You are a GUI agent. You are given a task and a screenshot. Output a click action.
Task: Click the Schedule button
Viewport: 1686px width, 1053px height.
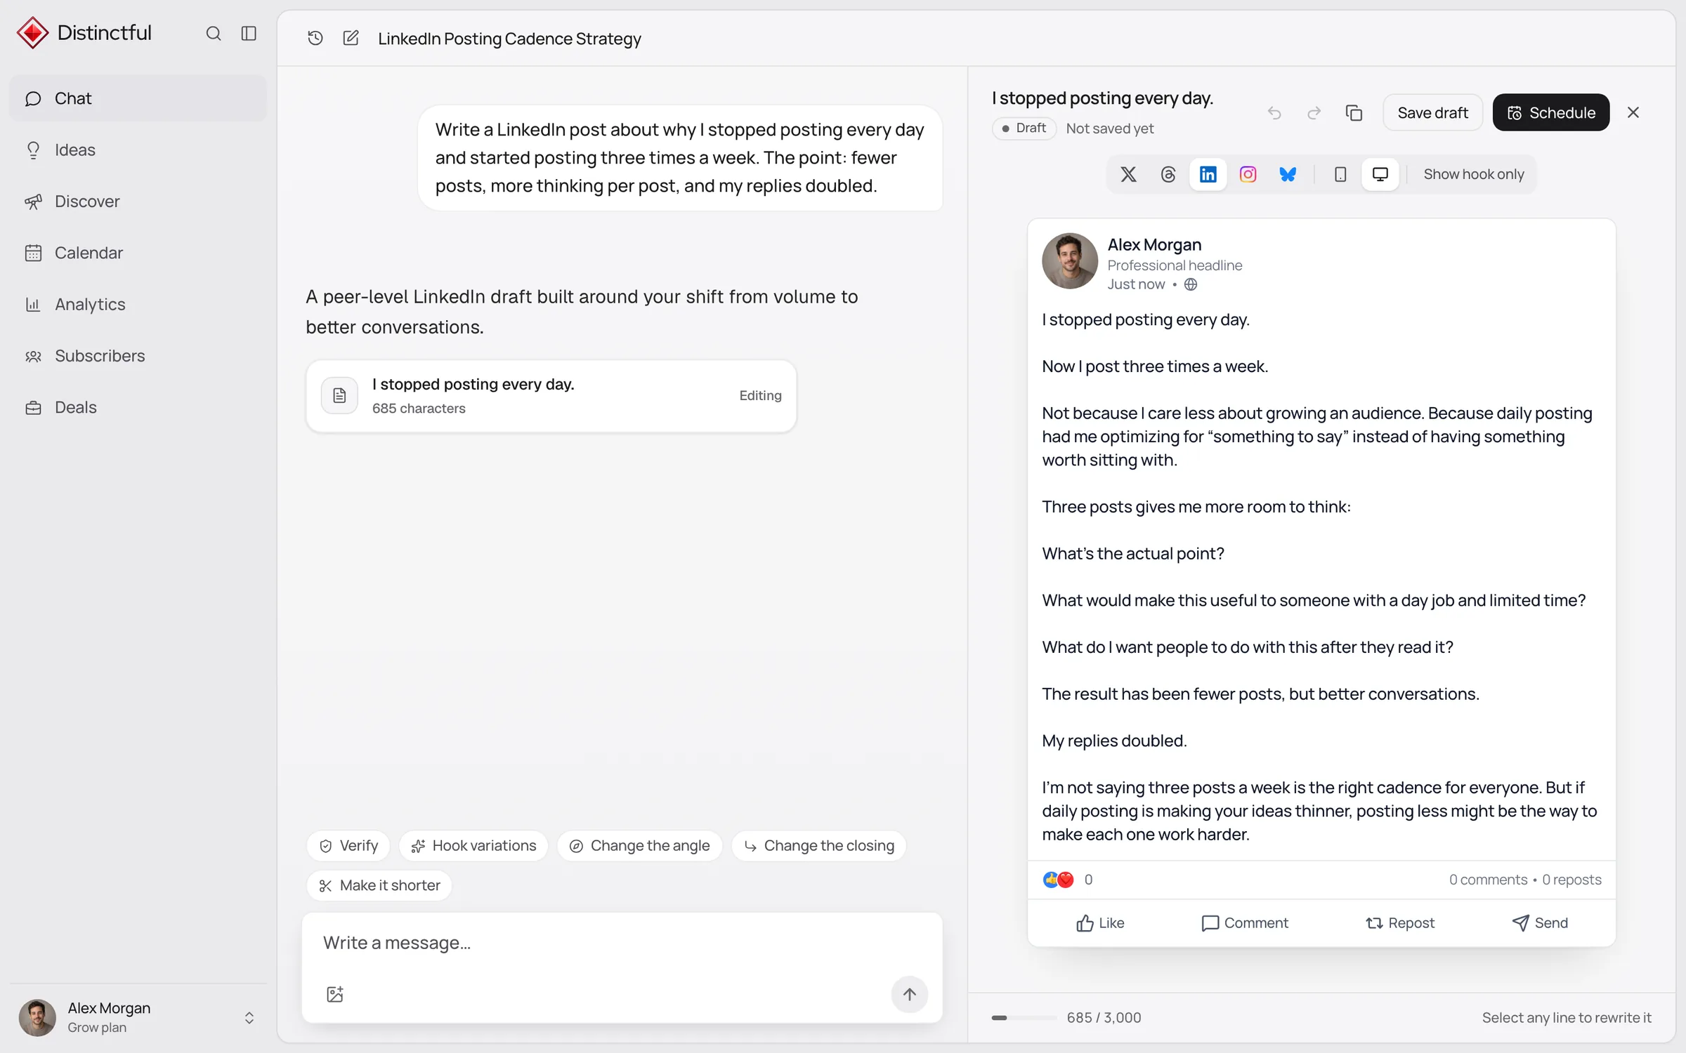click(1550, 112)
